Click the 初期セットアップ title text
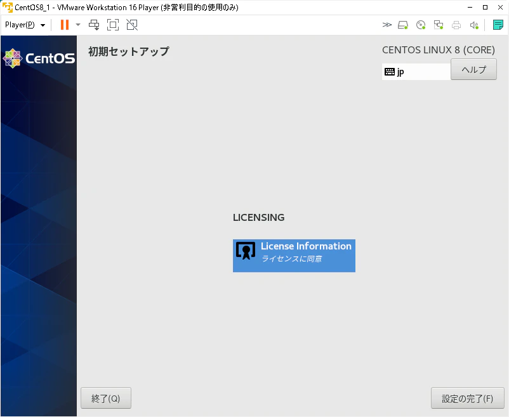The image size is (509, 417). point(129,51)
